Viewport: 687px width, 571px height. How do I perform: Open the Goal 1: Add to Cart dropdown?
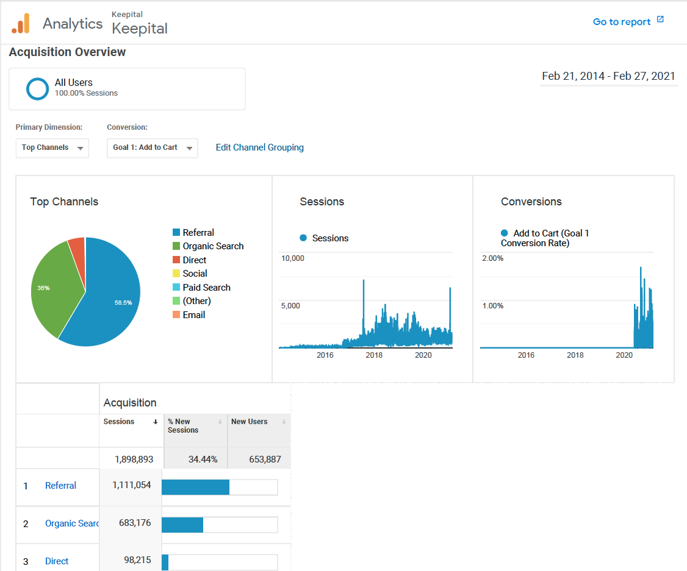(152, 148)
